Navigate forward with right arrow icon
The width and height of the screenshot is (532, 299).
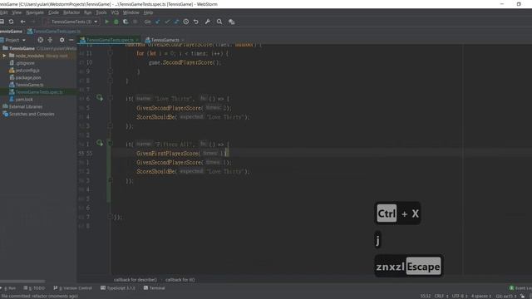33,22
